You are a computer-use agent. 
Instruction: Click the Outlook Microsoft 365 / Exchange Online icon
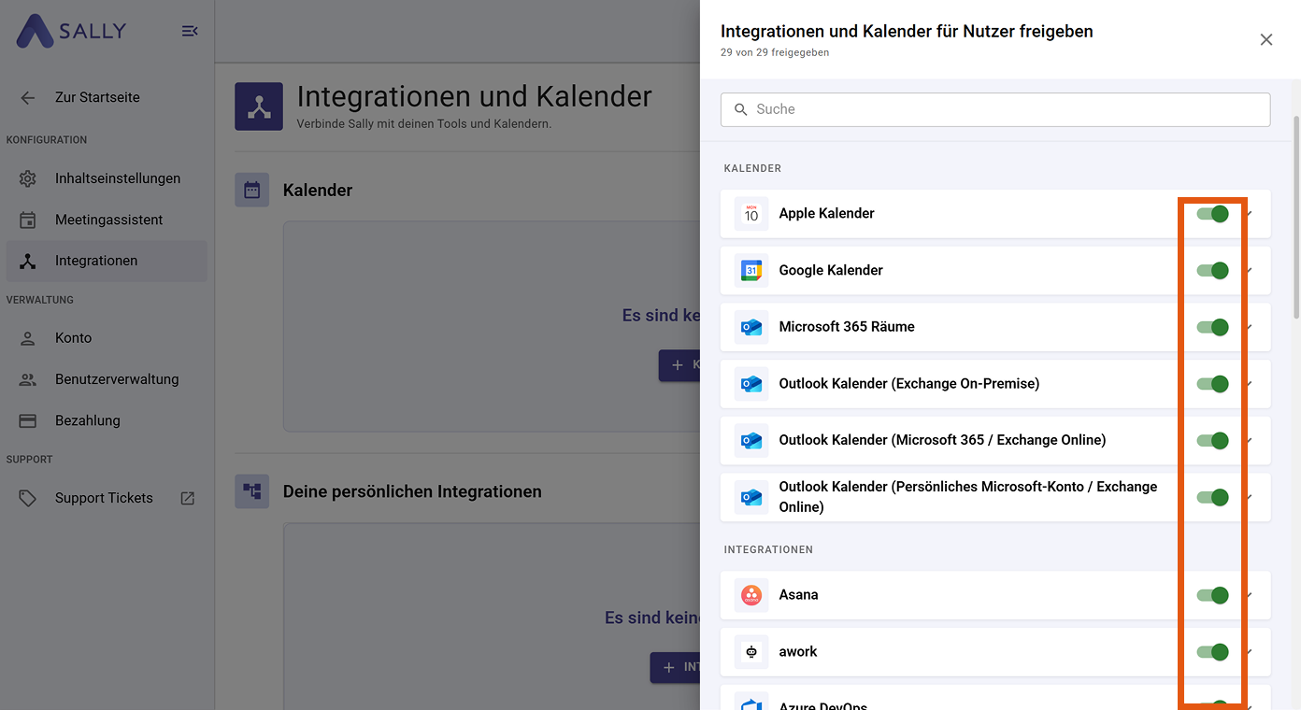pyautogui.click(x=751, y=440)
